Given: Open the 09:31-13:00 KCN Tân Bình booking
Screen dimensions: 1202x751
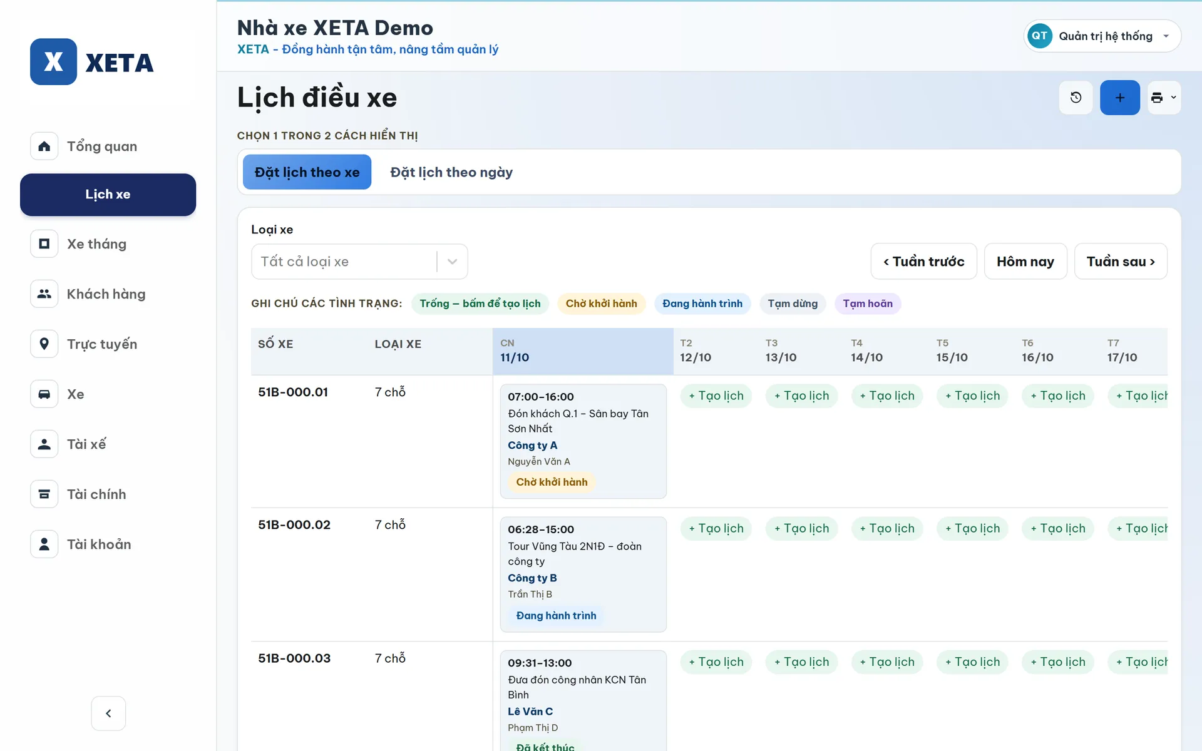Looking at the screenshot, I should click(583, 701).
